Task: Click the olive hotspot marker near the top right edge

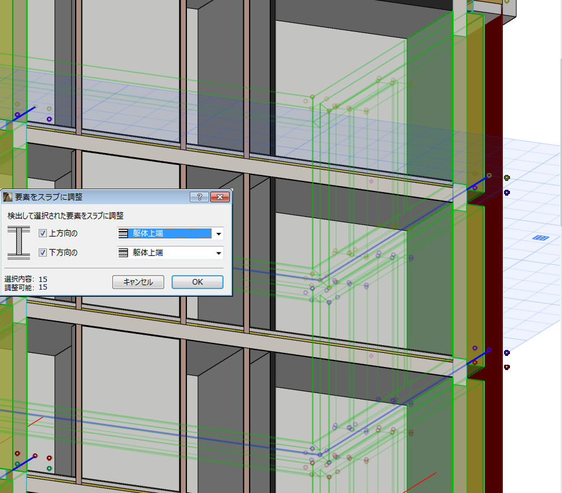Action: click(506, 176)
